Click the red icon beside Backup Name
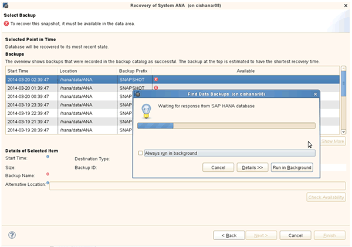 point(48,174)
